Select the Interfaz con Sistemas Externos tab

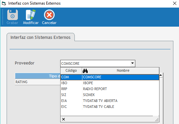click(40, 37)
